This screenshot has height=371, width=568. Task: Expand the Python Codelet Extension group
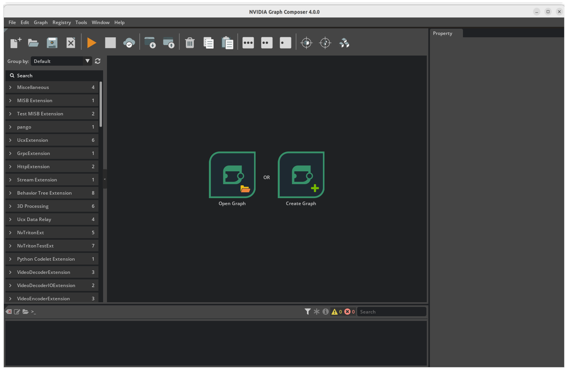tap(52, 259)
